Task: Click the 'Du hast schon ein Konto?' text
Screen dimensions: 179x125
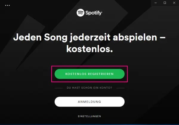Action: tap(89, 88)
